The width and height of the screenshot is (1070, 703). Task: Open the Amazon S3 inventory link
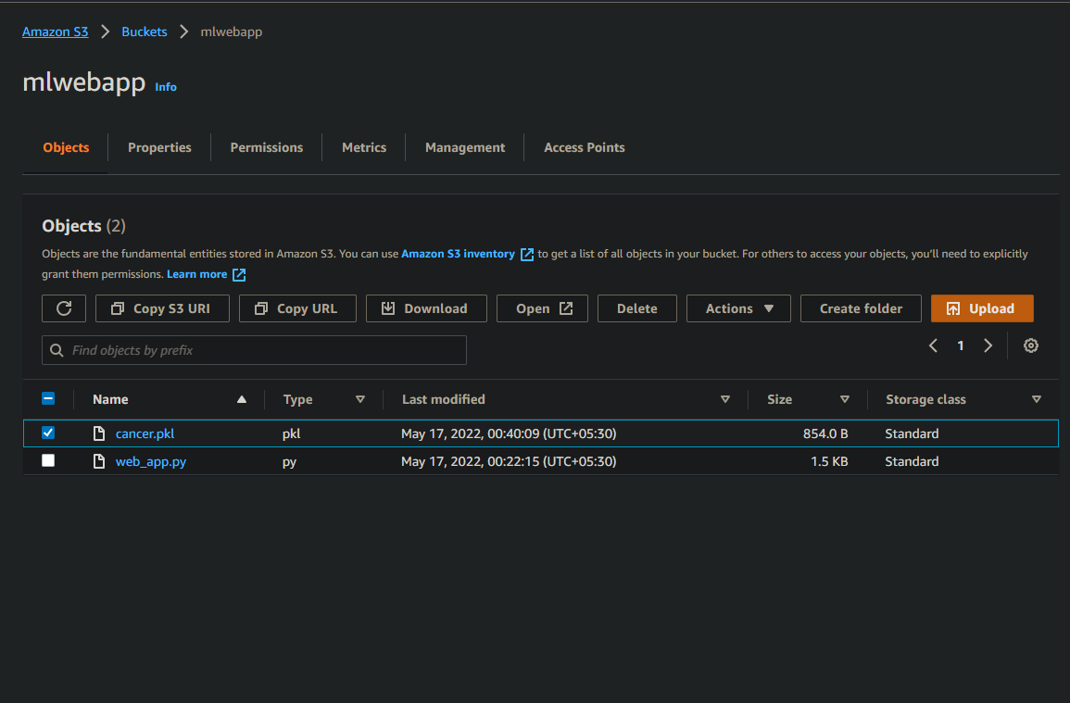click(x=458, y=254)
